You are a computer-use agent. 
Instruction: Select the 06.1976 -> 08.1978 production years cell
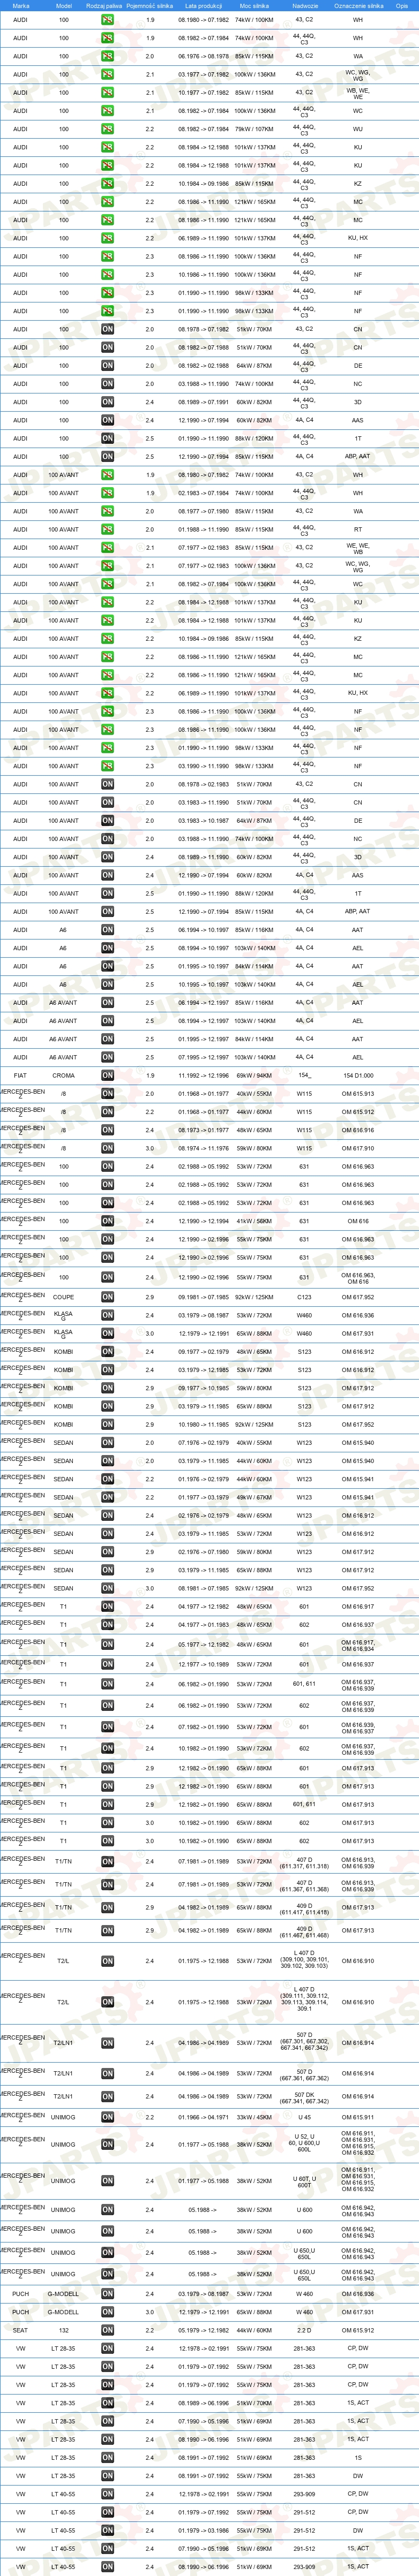[203, 56]
